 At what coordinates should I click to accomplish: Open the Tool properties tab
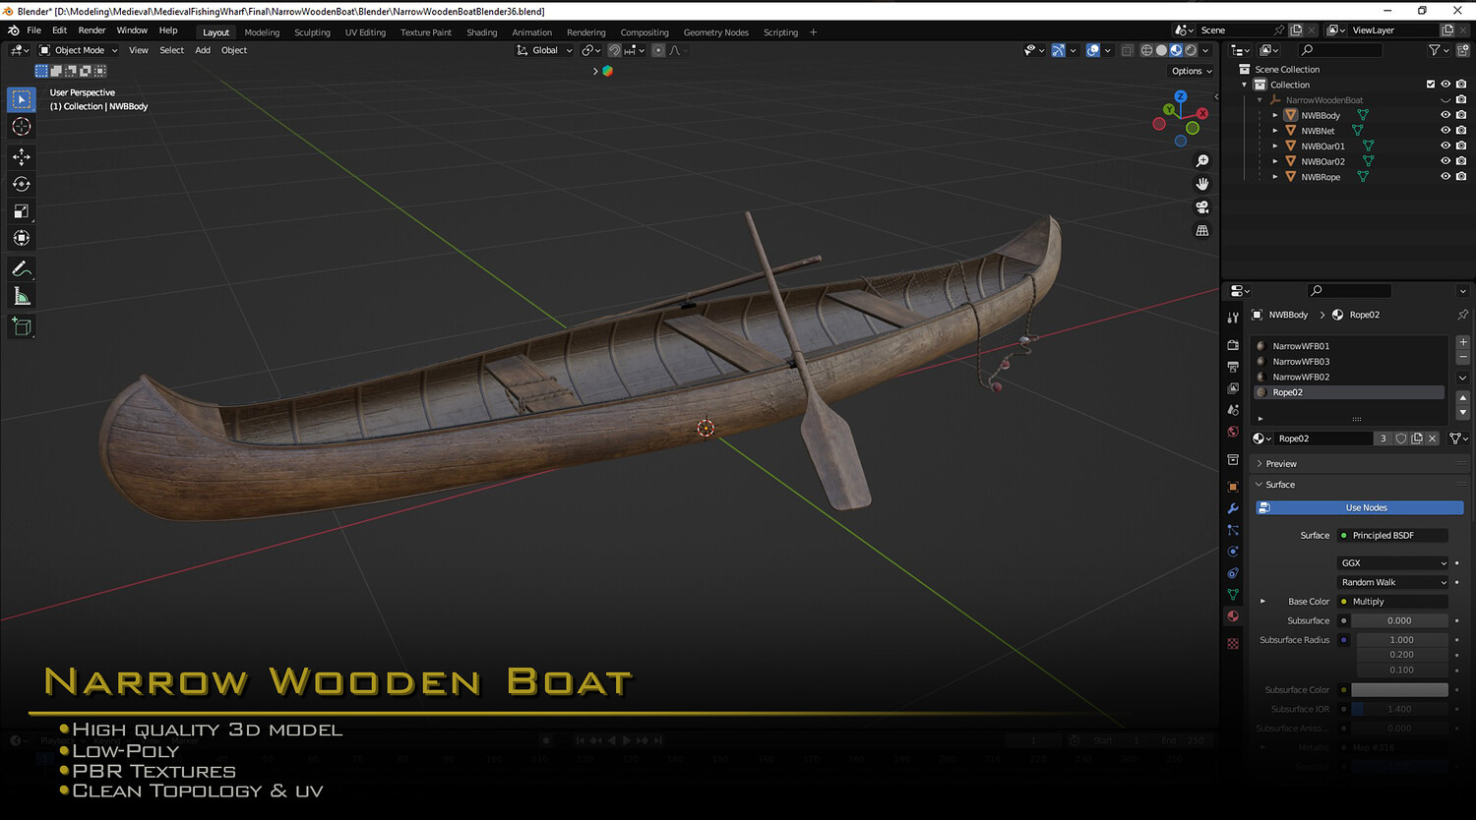pyautogui.click(x=1233, y=318)
